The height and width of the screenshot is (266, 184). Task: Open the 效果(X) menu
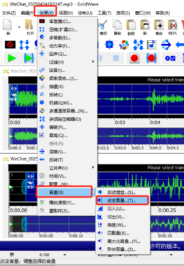pos(46,13)
